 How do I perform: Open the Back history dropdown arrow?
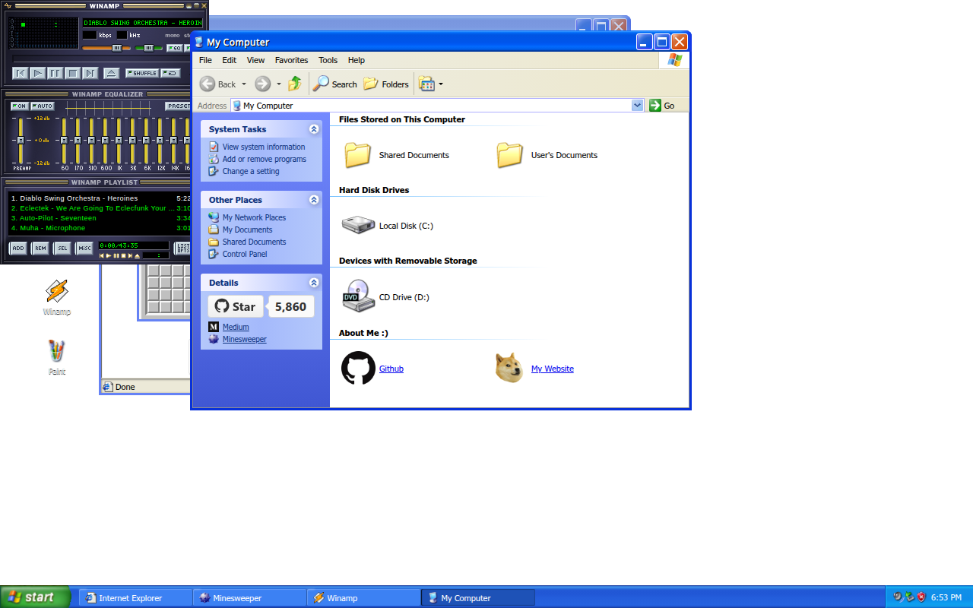pos(244,84)
